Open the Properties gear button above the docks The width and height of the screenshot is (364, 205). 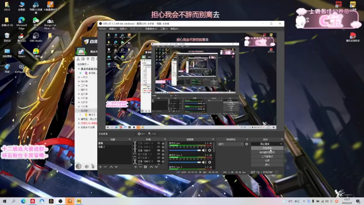coord(142,133)
